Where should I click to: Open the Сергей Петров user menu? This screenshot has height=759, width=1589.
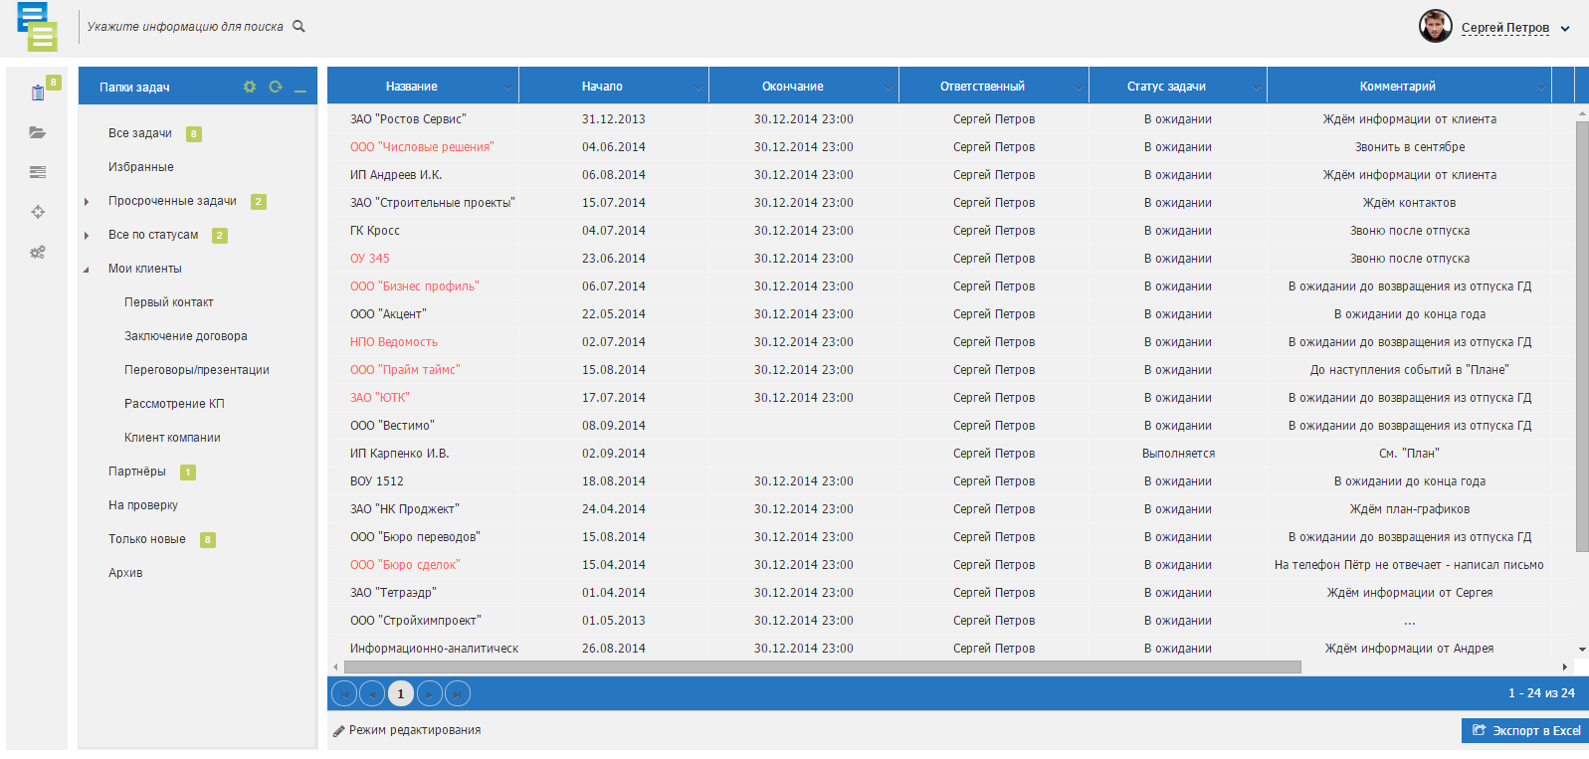coord(1504,28)
